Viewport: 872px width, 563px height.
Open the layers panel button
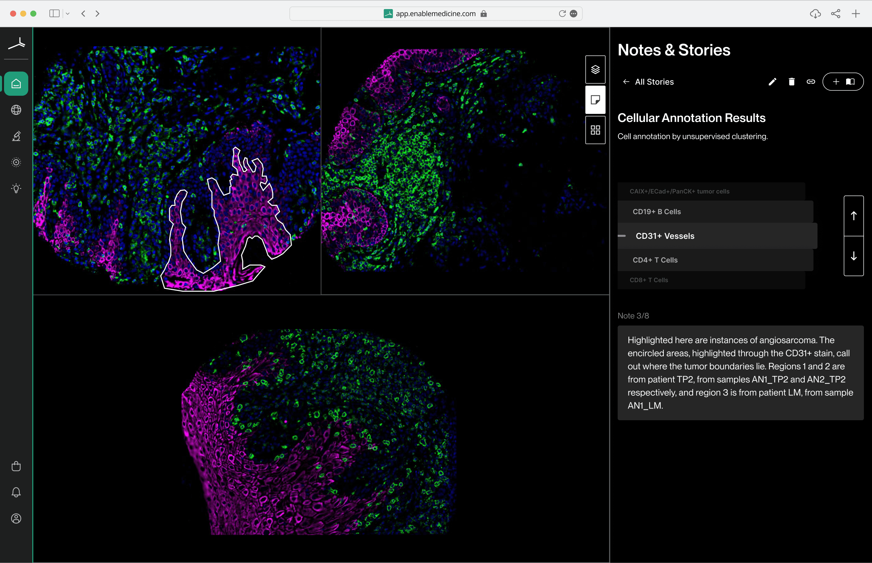[595, 70]
